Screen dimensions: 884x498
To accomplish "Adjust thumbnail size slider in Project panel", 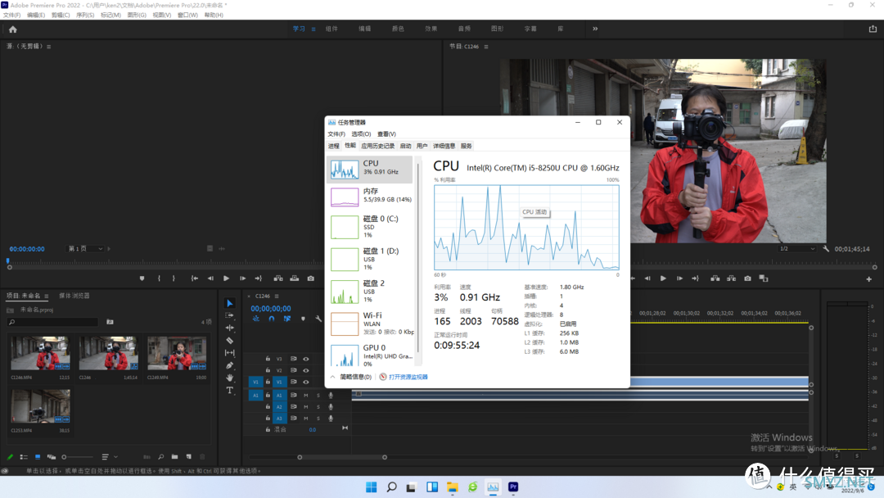I will point(78,457).
